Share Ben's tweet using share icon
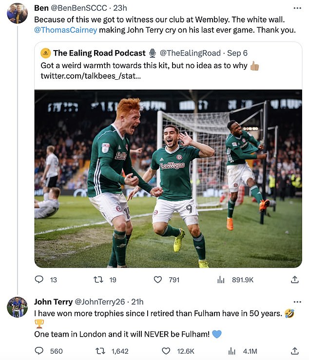 294,280
